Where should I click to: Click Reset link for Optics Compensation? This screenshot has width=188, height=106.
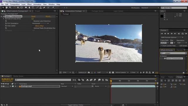point(33,16)
